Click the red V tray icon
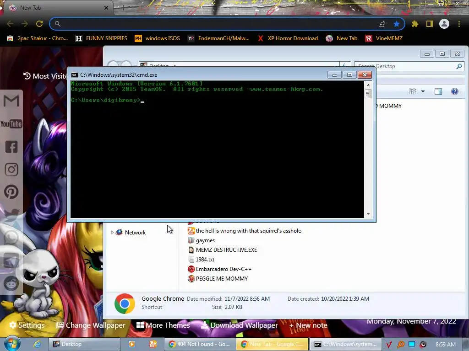Viewport: 469px width, 351px height. 388,345
